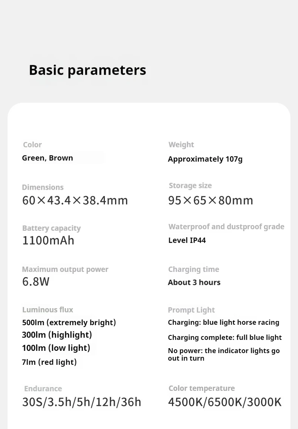298x429 pixels.
Task: Click the 95×65×80mm storage size value
Action: 210,200
